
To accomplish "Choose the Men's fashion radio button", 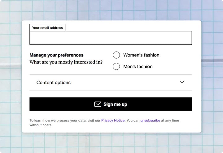I will (116, 66).
